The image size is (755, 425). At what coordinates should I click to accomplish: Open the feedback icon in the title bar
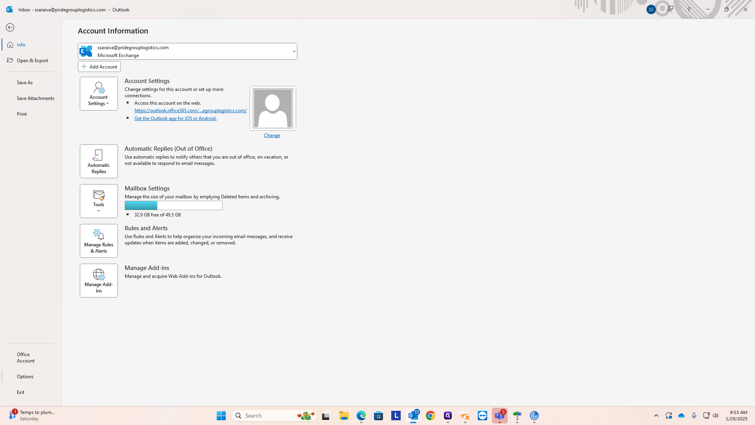pos(670,9)
